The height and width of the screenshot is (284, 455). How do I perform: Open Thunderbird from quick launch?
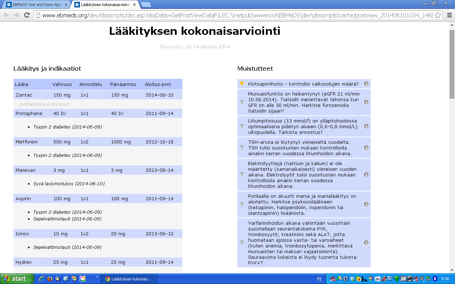coord(58,279)
